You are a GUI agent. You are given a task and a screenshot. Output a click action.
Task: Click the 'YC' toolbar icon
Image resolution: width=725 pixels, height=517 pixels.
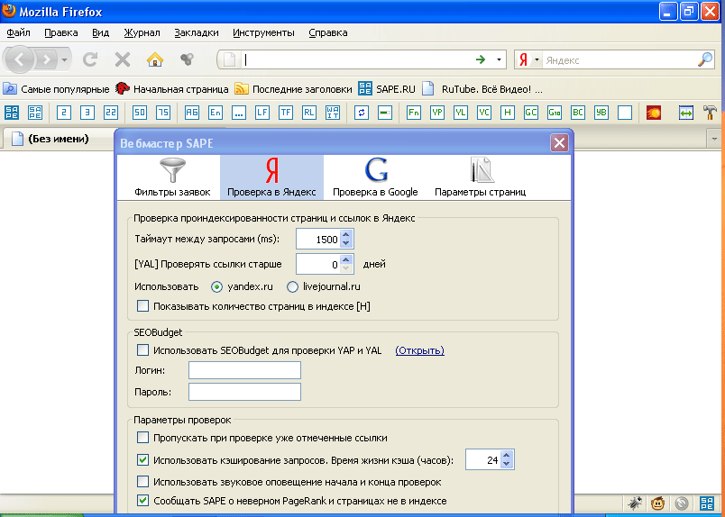(x=484, y=113)
